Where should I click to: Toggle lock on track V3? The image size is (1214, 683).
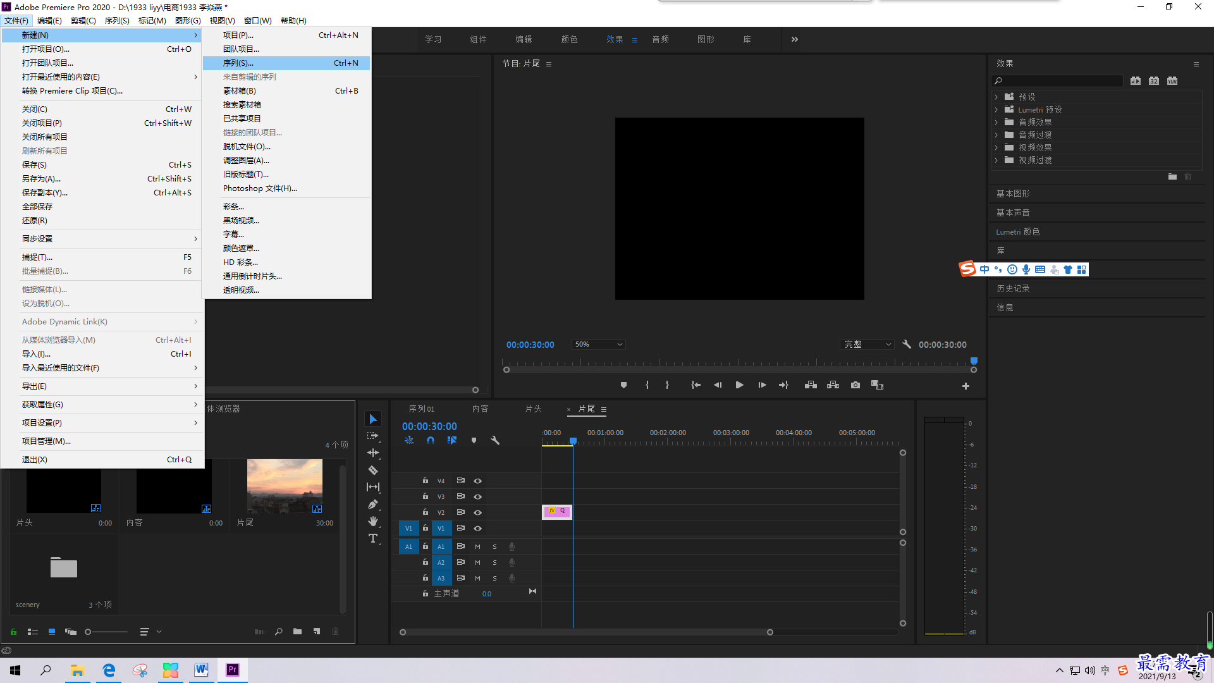[426, 496]
